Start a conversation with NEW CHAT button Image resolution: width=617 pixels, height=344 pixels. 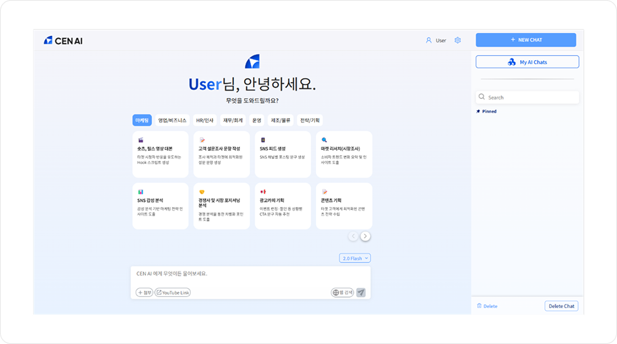(x=526, y=40)
